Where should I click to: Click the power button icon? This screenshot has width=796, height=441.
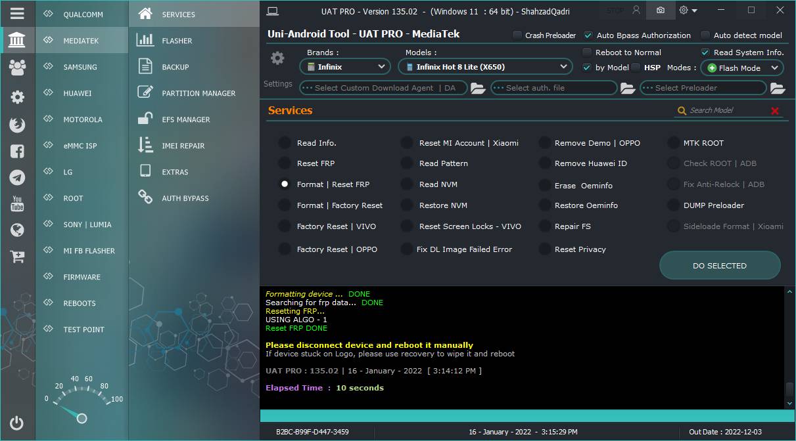[x=17, y=423]
